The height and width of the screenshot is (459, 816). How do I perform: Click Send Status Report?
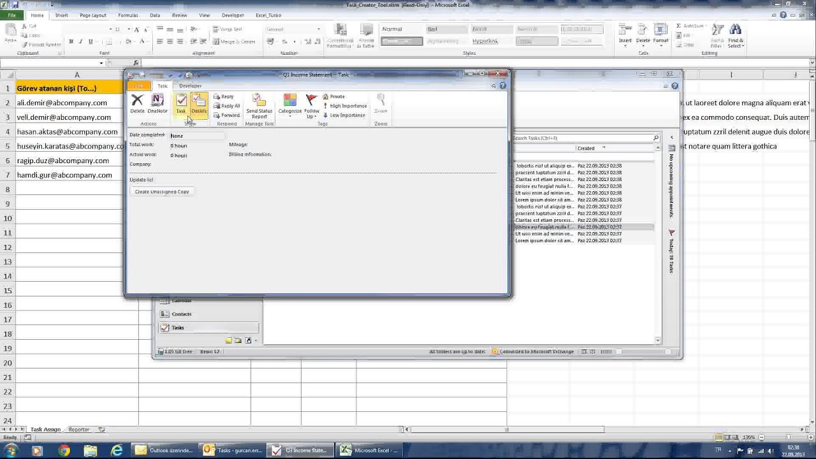pos(259,106)
